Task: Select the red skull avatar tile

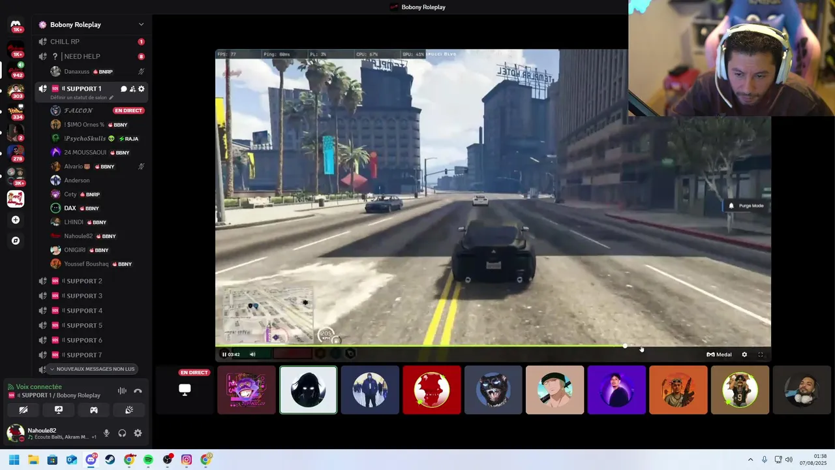Action: 432,390
